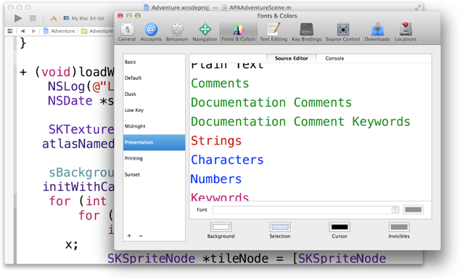Select the Low Key theme

[154, 110]
